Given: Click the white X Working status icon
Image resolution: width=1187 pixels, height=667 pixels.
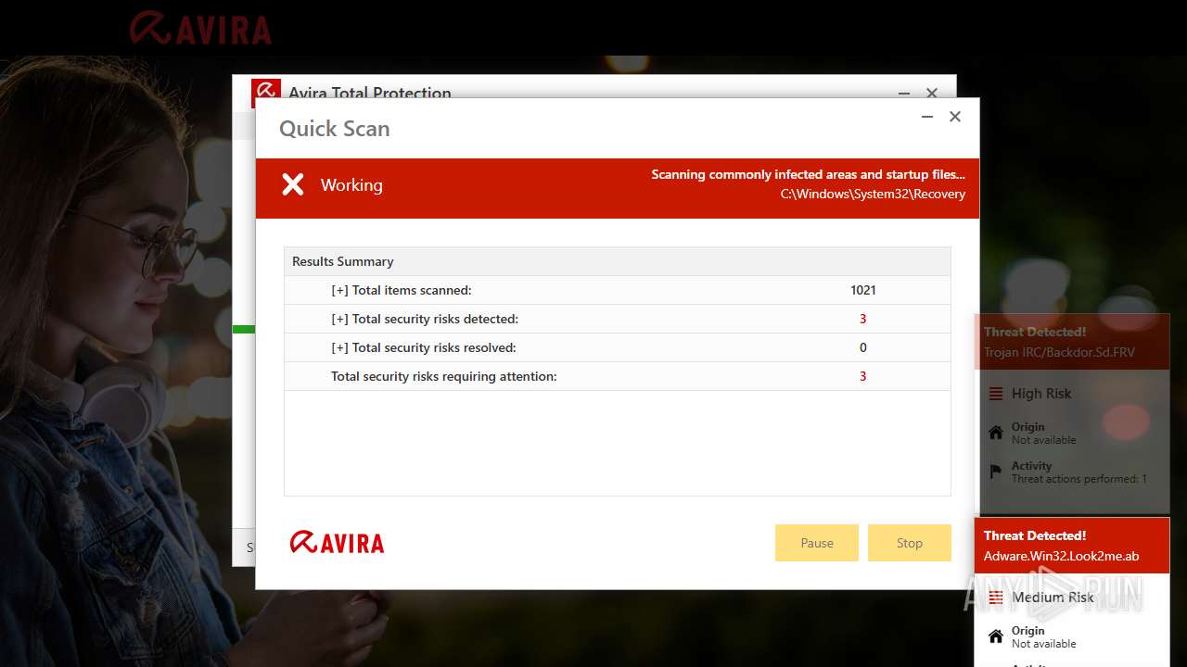Looking at the screenshot, I should click(x=293, y=185).
